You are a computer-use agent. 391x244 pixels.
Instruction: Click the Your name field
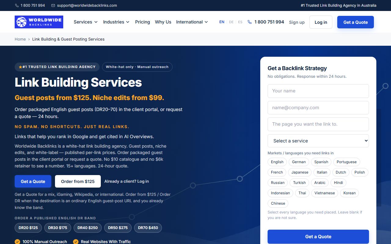pos(318,91)
